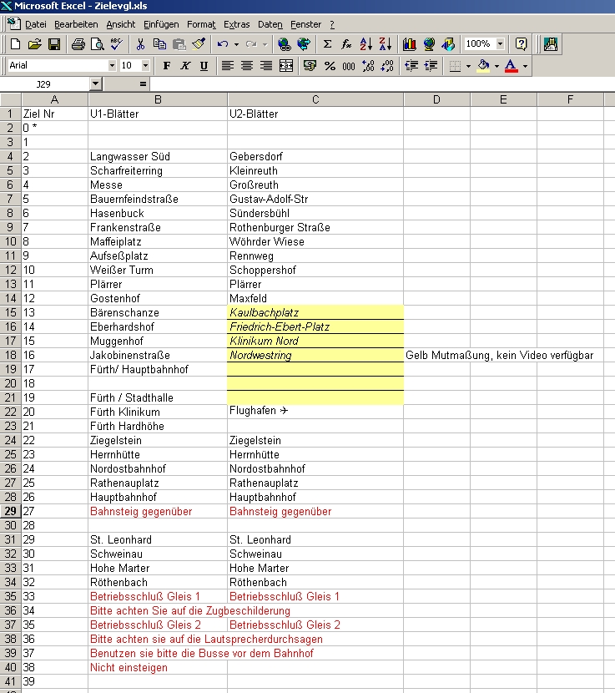Toggle bold formatting (F button)
Image resolution: width=615 pixels, height=693 pixels.
pos(167,66)
